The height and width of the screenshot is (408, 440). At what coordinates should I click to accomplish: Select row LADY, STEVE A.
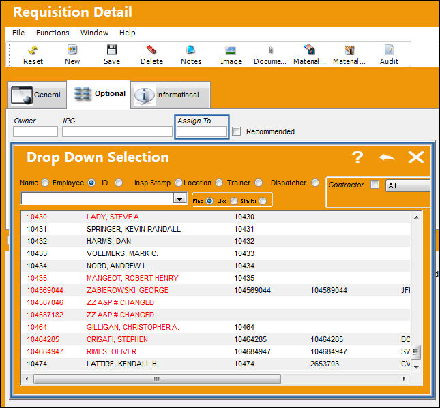click(216, 217)
